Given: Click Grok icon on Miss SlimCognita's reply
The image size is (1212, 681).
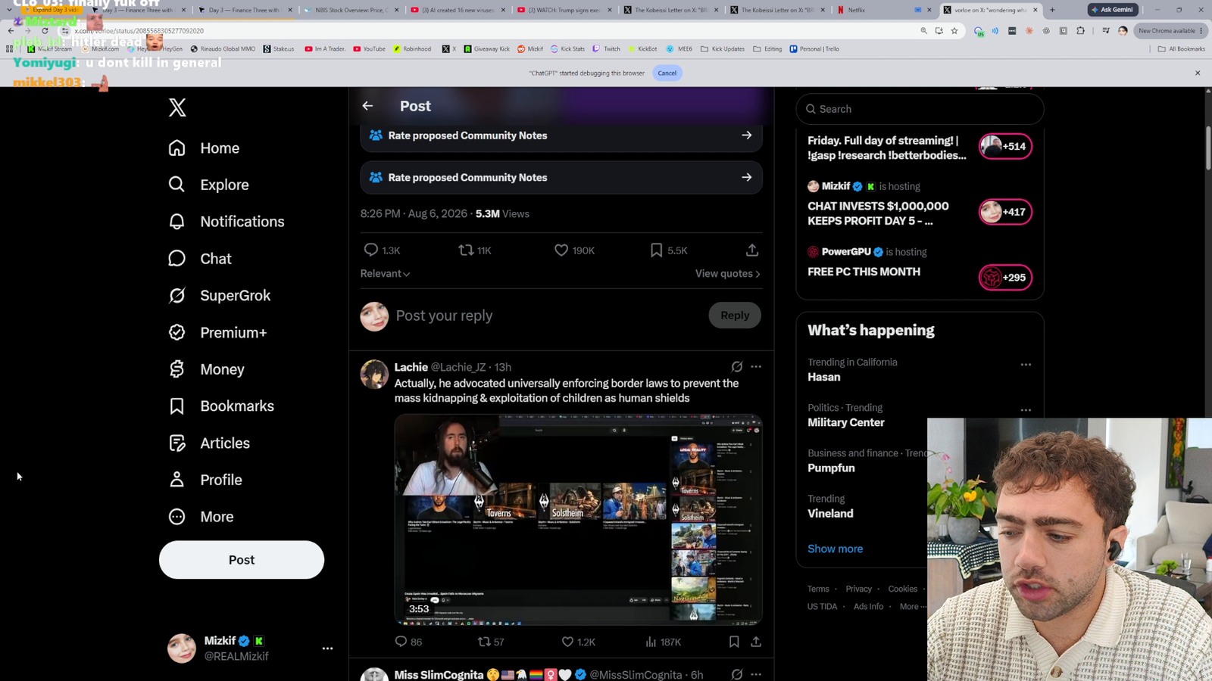Looking at the screenshot, I should (x=737, y=674).
